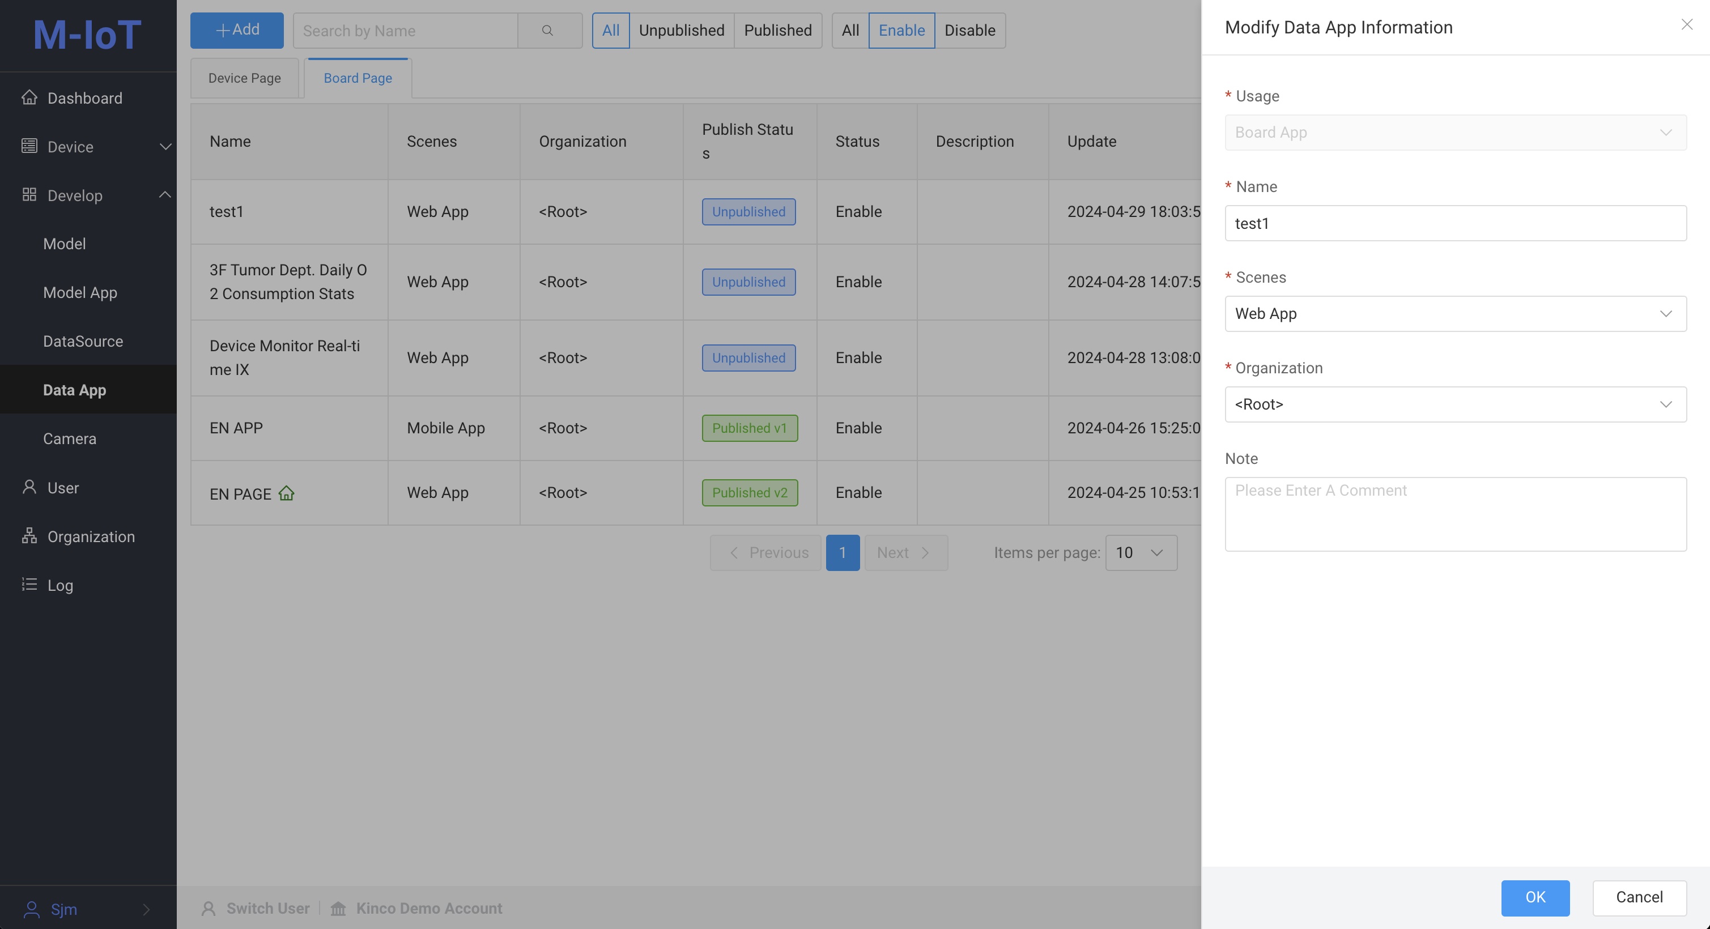This screenshot has width=1710, height=929.
Task: Click the Switch User link
Action: (267, 909)
